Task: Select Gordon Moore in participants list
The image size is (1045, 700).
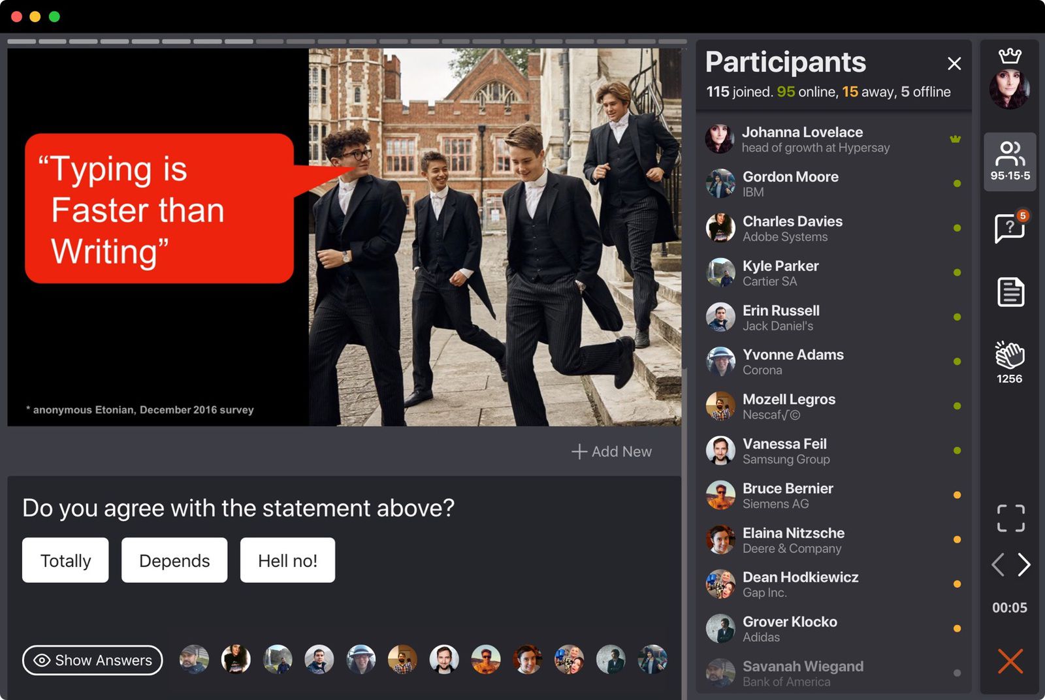Action: click(x=790, y=183)
